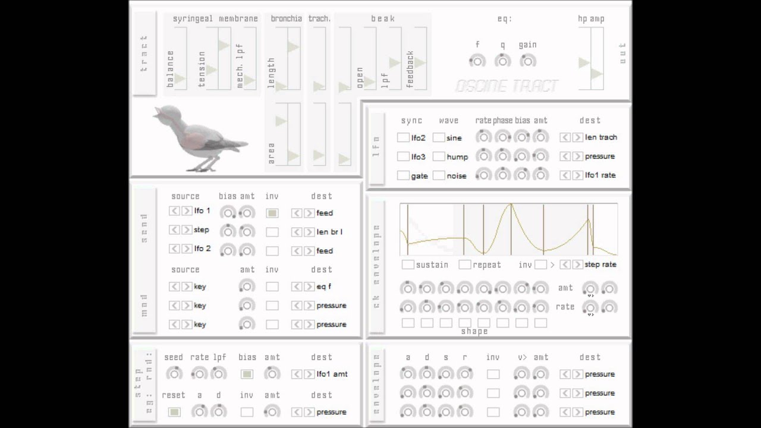Click the first envelope row release knob under r
The width and height of the screenshot is (761, 428).
coord(464,374)
